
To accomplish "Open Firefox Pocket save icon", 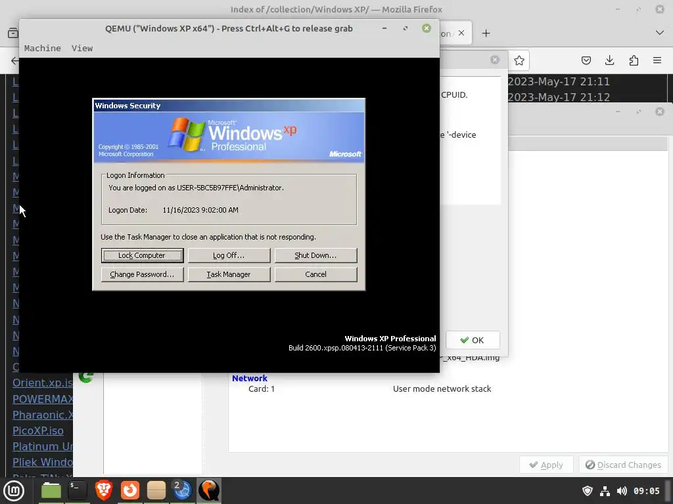I will 586,60.
